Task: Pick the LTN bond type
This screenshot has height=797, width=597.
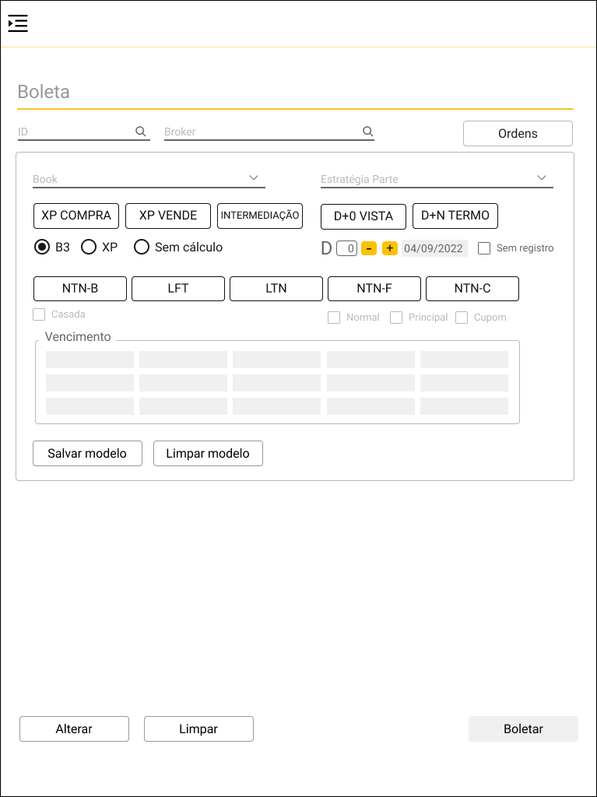Action: 276,289
